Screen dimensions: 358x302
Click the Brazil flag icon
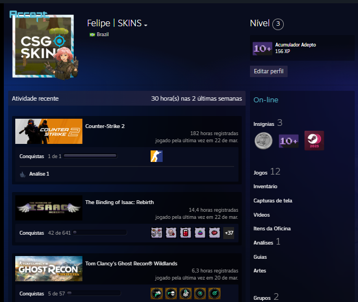point(92,34)
